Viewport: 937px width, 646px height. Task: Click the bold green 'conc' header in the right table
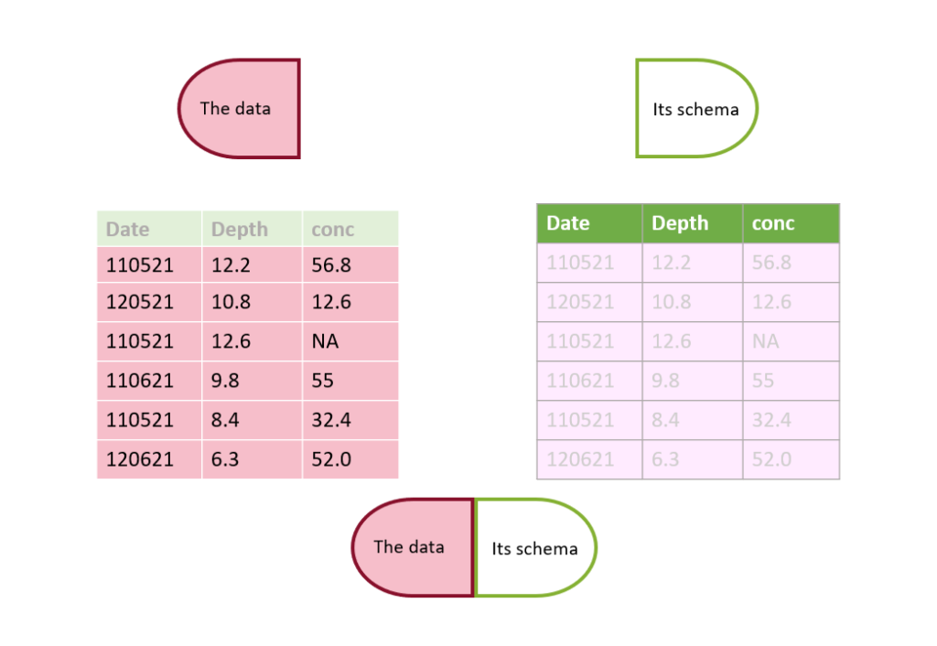(x=792, y=223)
